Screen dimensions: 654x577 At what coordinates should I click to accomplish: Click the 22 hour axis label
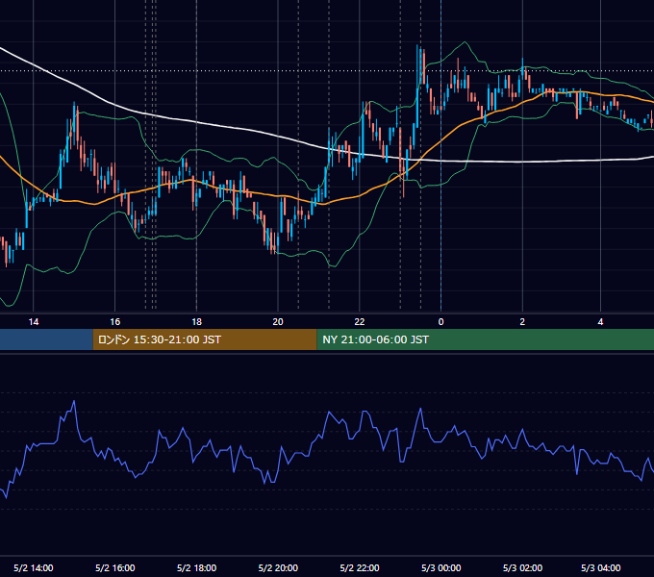360,322
